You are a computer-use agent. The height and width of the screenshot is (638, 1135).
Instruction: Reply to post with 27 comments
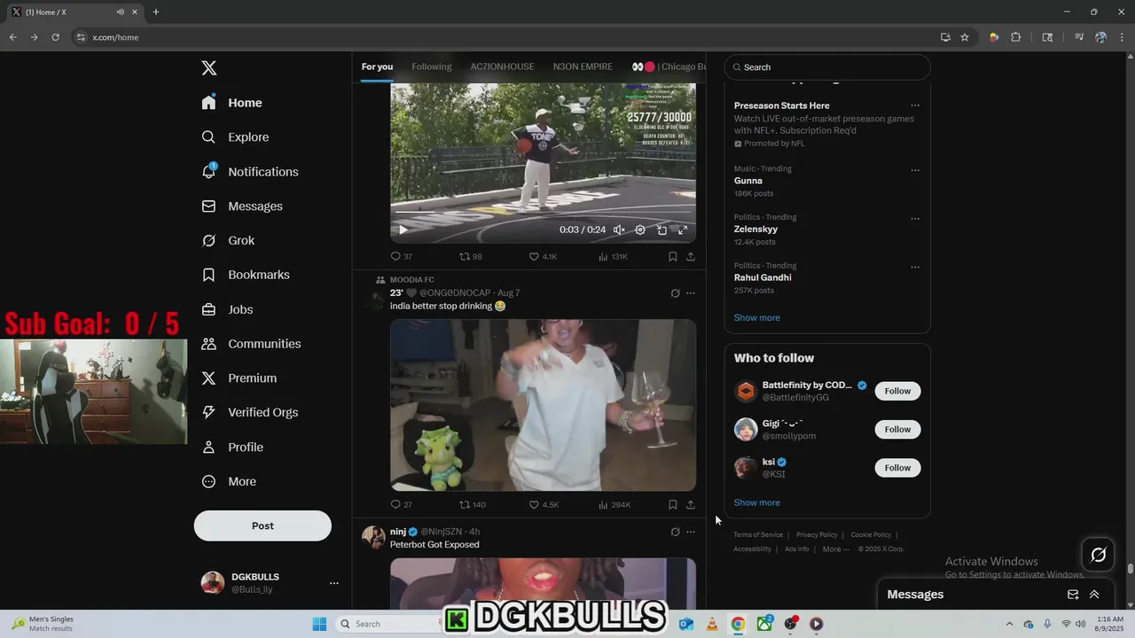(x=401, y=504)
